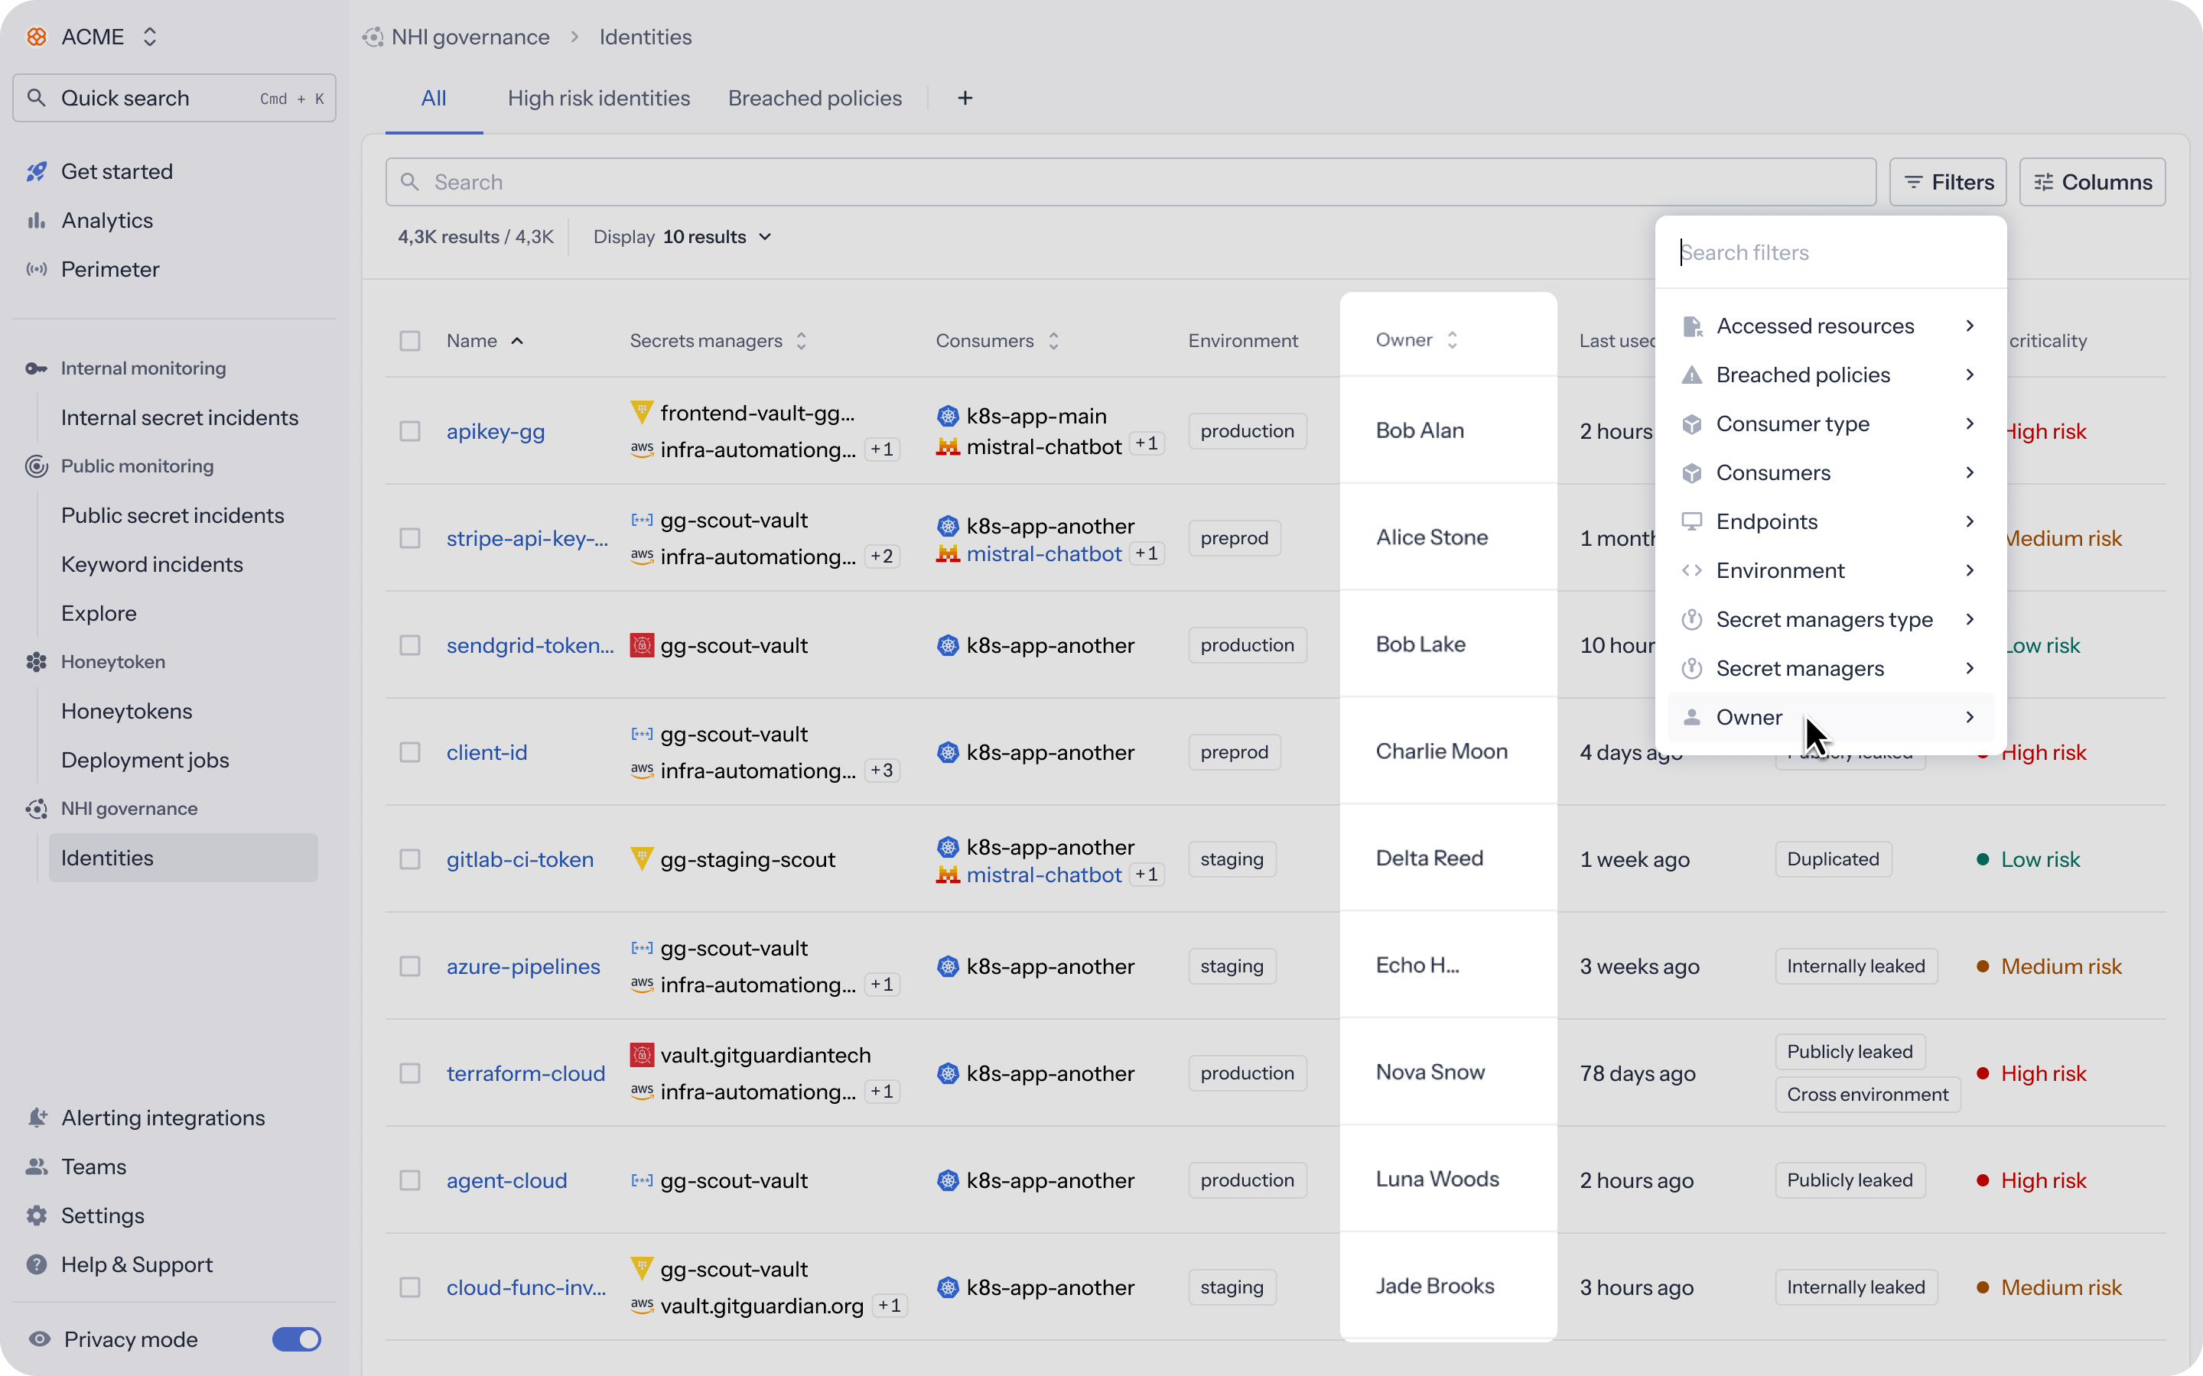Click the Honeytoken flower icon in sidebar
Image resolution: width=2203 pixels, height=1376 pixels.
(37, 661)
